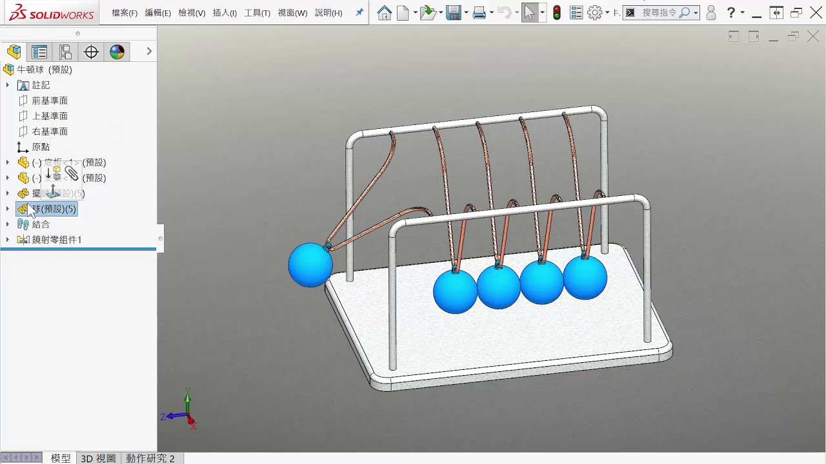This screenshot has height=464, width=826.
Task: Open the 檔案(F) menu
Action: click(125, 13)
